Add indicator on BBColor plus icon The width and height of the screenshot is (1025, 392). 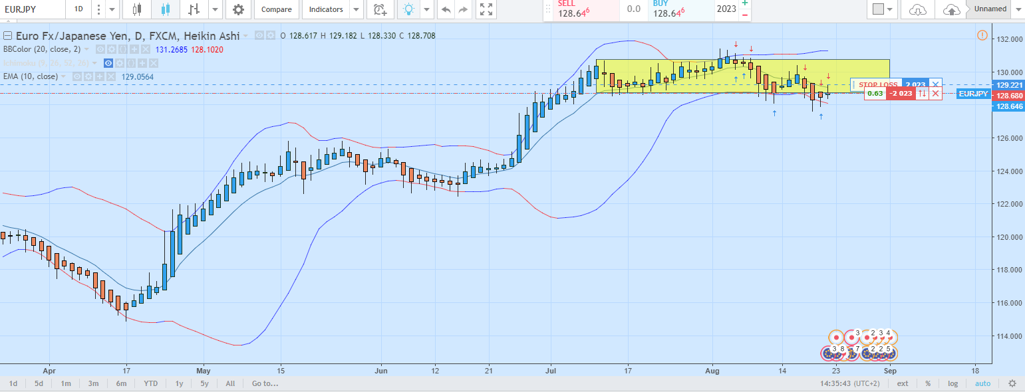[x=133, y=49]
